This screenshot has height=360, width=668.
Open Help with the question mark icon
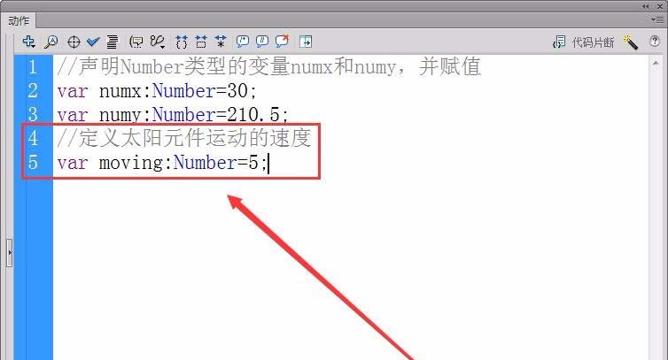pos(655,42)
